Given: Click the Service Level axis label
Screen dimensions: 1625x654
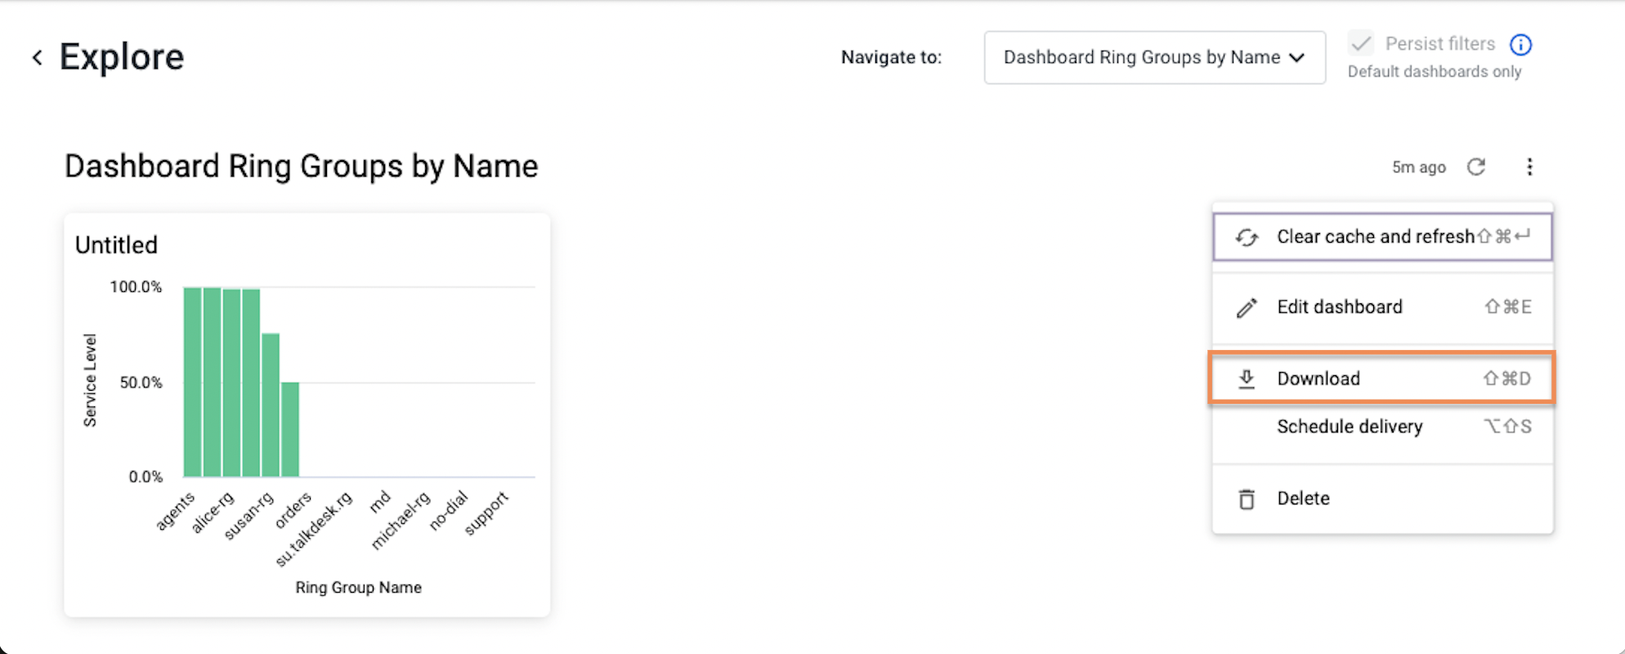Looking at the screenshot, I should tap(90, 380).
